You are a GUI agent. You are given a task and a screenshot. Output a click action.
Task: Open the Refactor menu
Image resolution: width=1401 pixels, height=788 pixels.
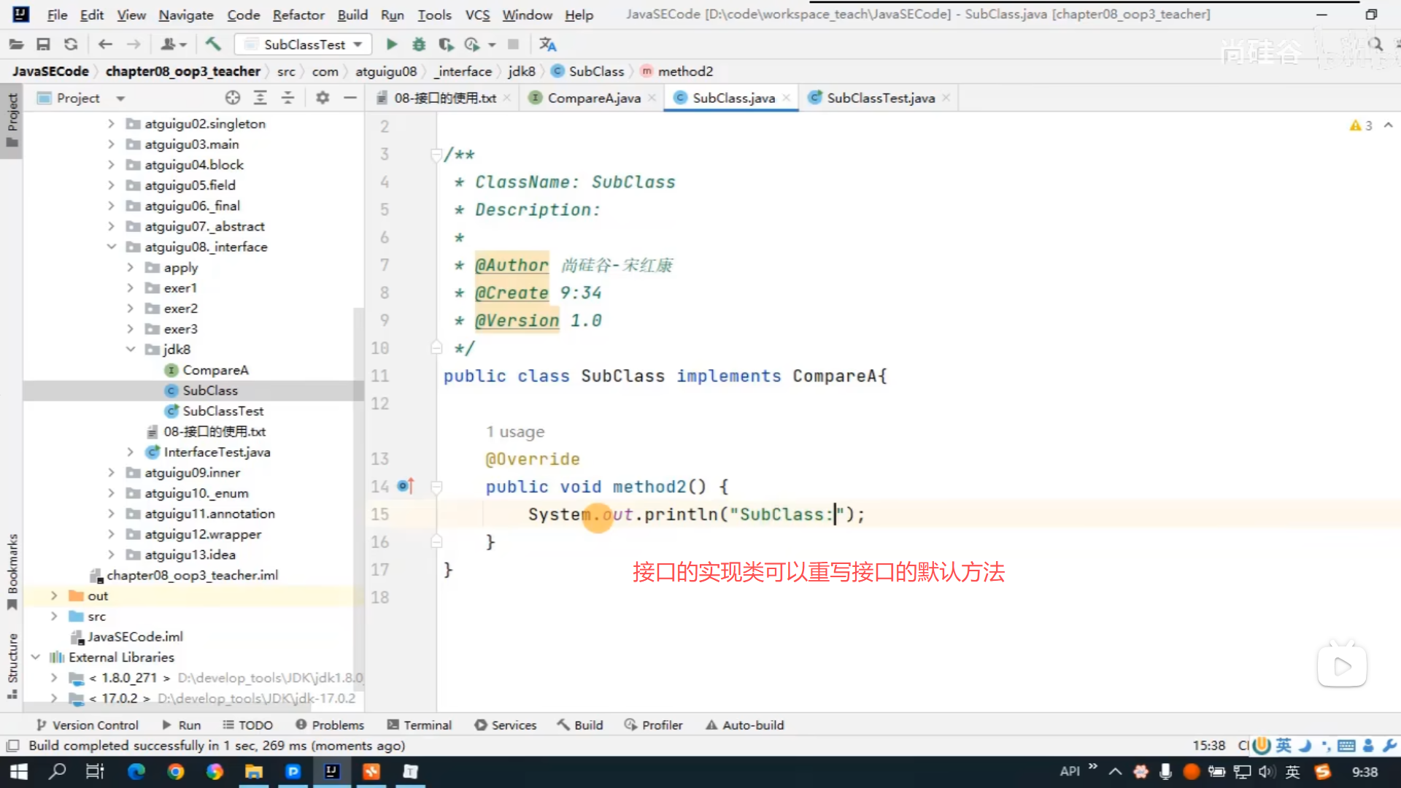298,15
